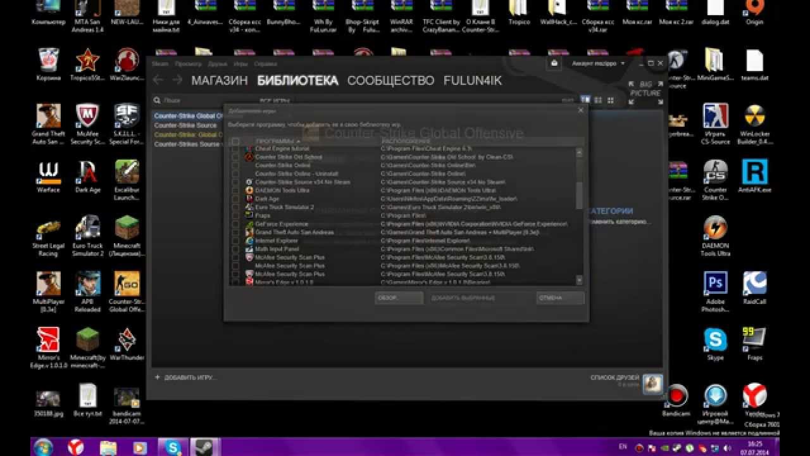The height and width of the screenshot is (456, 810).
Task: Click the ОТМЕНА cancel button
Action: 560,298
